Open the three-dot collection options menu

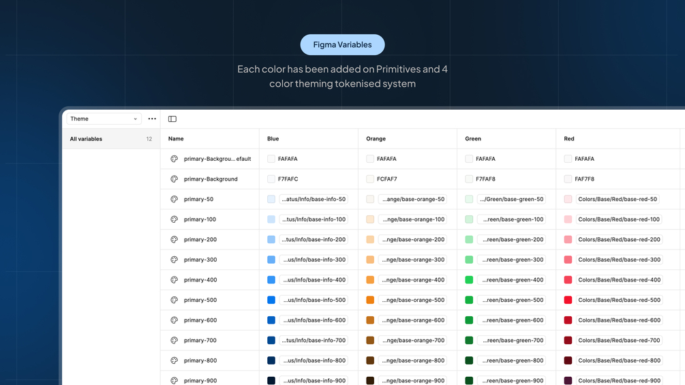pyautogui.click(x=152, y=119)
